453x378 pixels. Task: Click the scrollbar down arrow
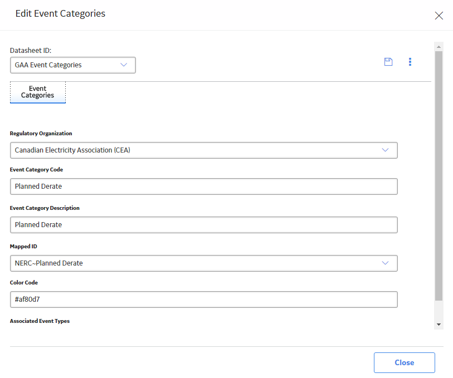[x=439, y=325]
